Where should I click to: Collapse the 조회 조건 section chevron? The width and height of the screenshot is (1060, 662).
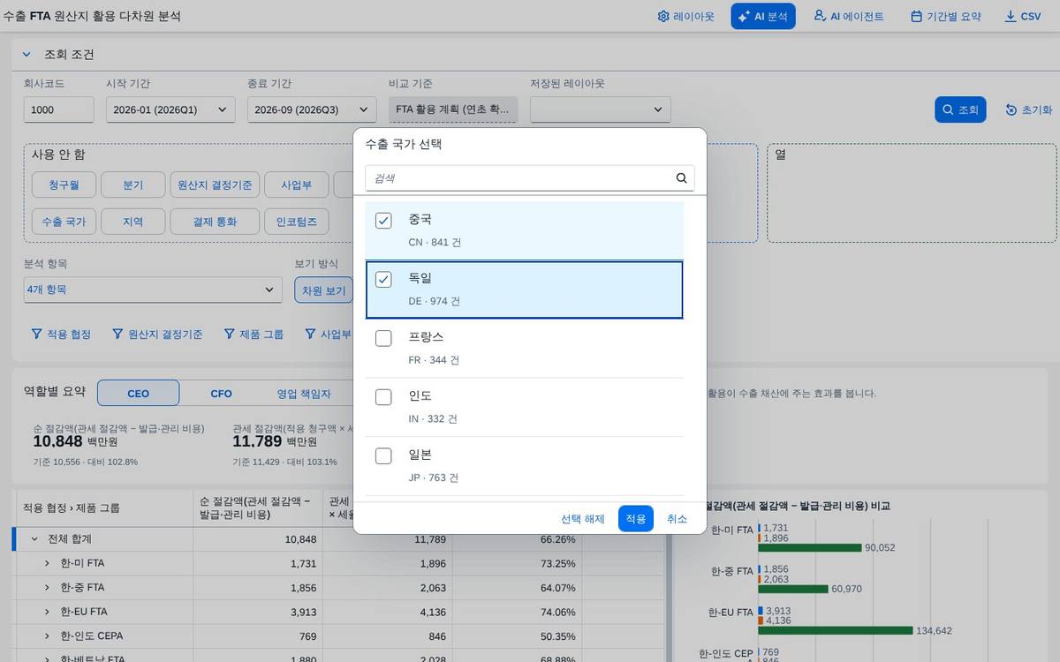(x=26, y=54)
